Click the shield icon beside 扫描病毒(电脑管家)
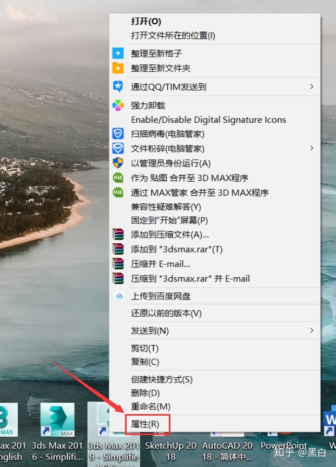This screenshot has width=336, height=467. [118, 134]
